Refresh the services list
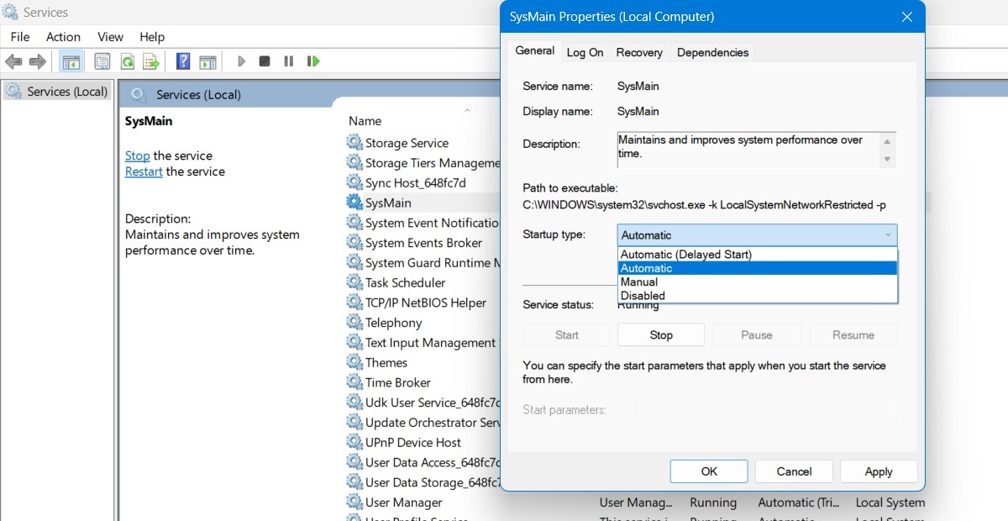The image size is (1008, 521). (127, 61)
